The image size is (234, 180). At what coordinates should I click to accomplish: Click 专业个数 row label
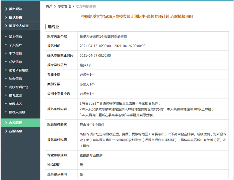54,75
